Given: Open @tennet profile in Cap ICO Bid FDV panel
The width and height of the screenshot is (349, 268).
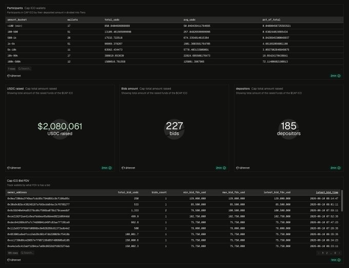Looking at the screenshot, I should click(x=16, y=260).
